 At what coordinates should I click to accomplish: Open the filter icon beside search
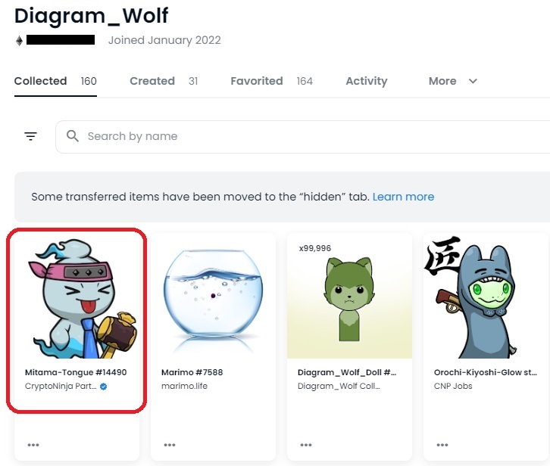30,136
